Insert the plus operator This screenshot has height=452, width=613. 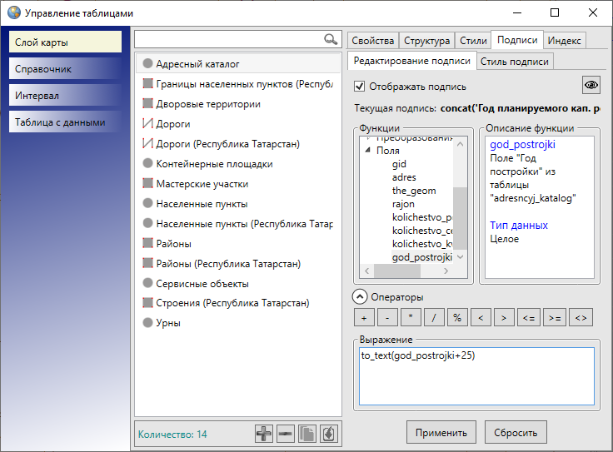tap(364, 318)
